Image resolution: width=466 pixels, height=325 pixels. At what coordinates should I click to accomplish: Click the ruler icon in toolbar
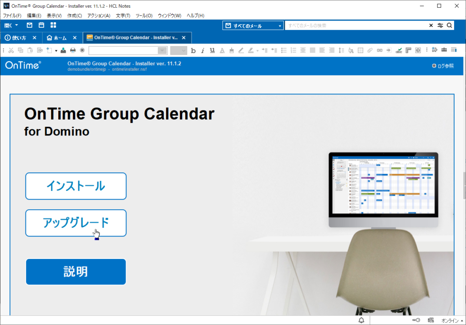(x=409, y=50)
